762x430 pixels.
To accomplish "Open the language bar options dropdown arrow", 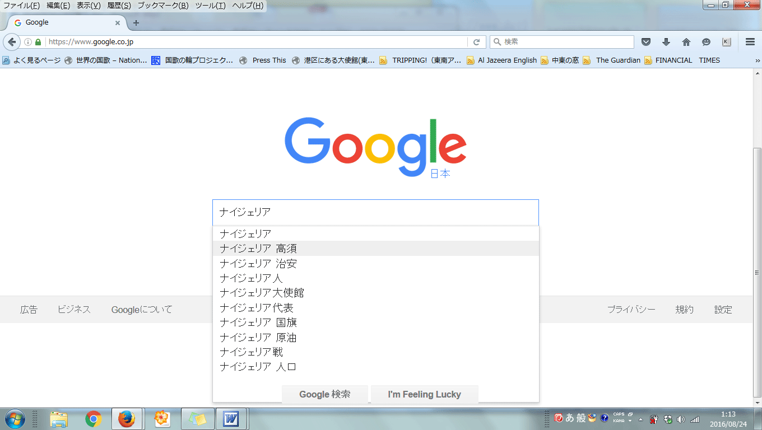I will pyautogui.click(x=630, y=420).
